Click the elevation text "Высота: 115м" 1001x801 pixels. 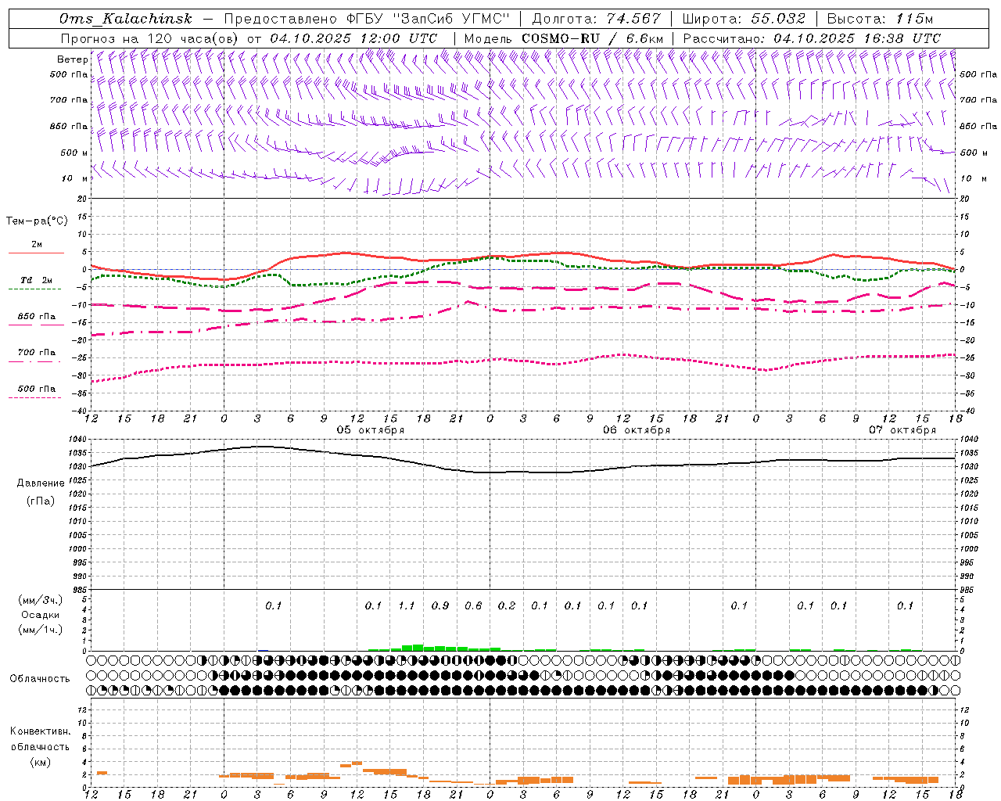tap(880, 19)
